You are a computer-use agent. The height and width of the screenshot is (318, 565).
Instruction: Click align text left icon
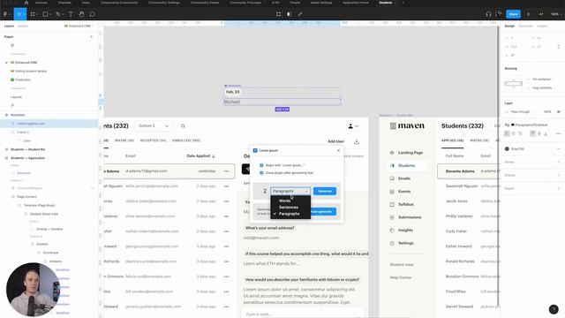[x=507, y=133]
